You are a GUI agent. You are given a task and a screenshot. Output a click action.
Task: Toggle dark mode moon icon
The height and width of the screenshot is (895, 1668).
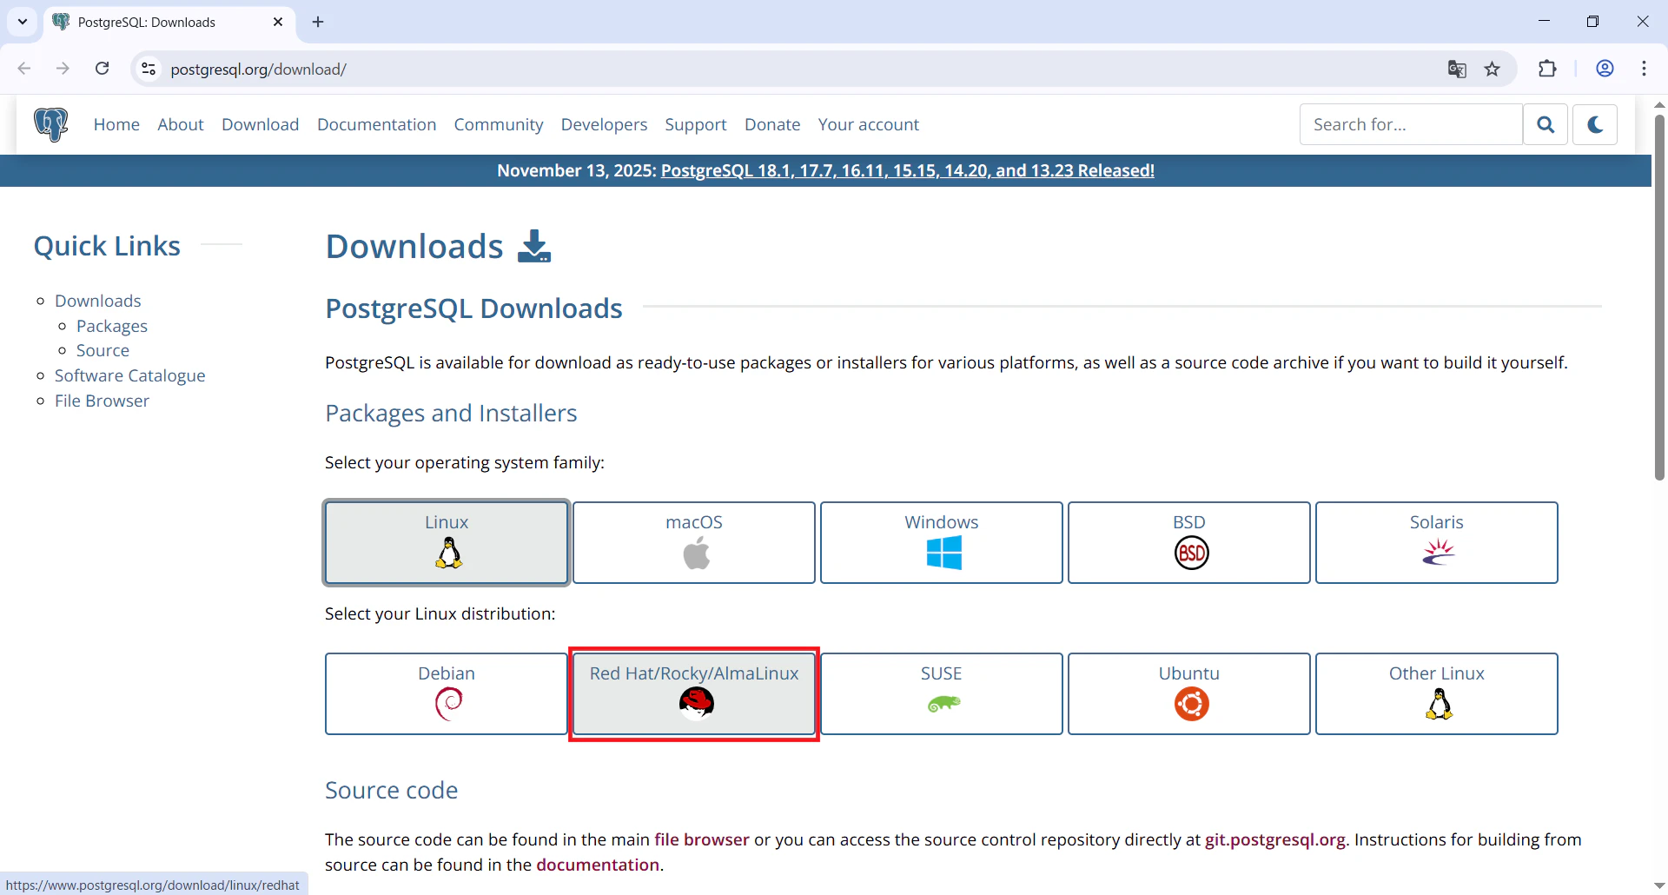point(1595,124)
